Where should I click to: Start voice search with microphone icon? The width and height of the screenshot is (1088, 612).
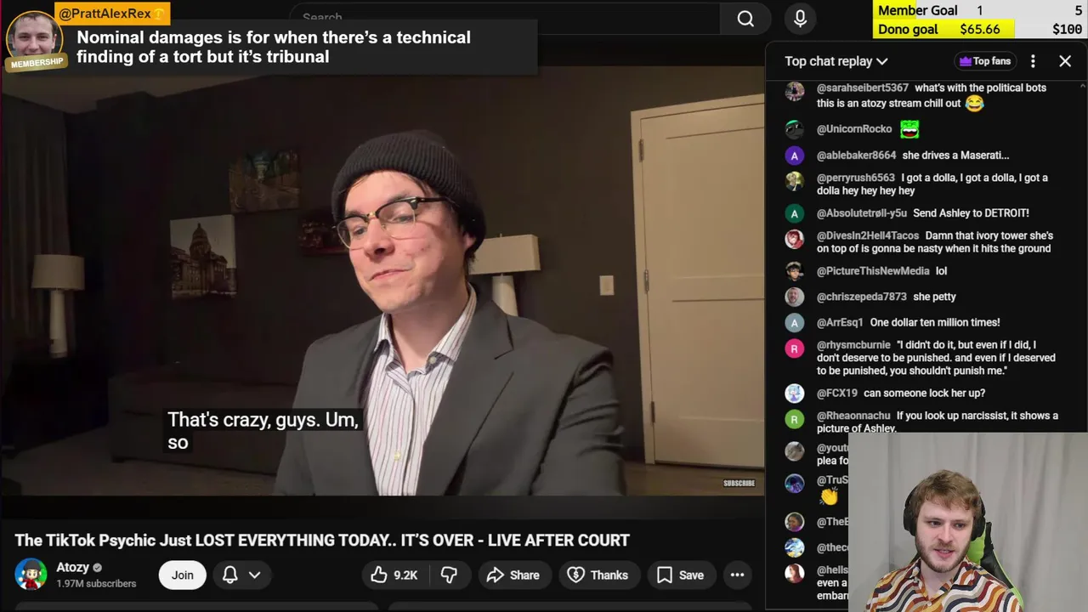point(800,18)
